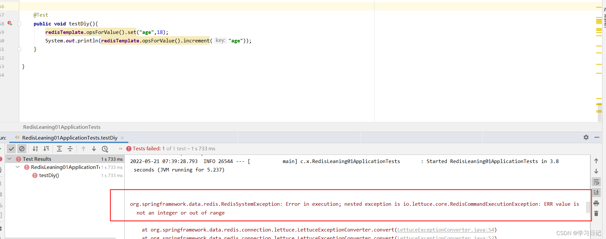Collapse all test results
The width and height of the screenshot is (606, 239).
(70, 149)
